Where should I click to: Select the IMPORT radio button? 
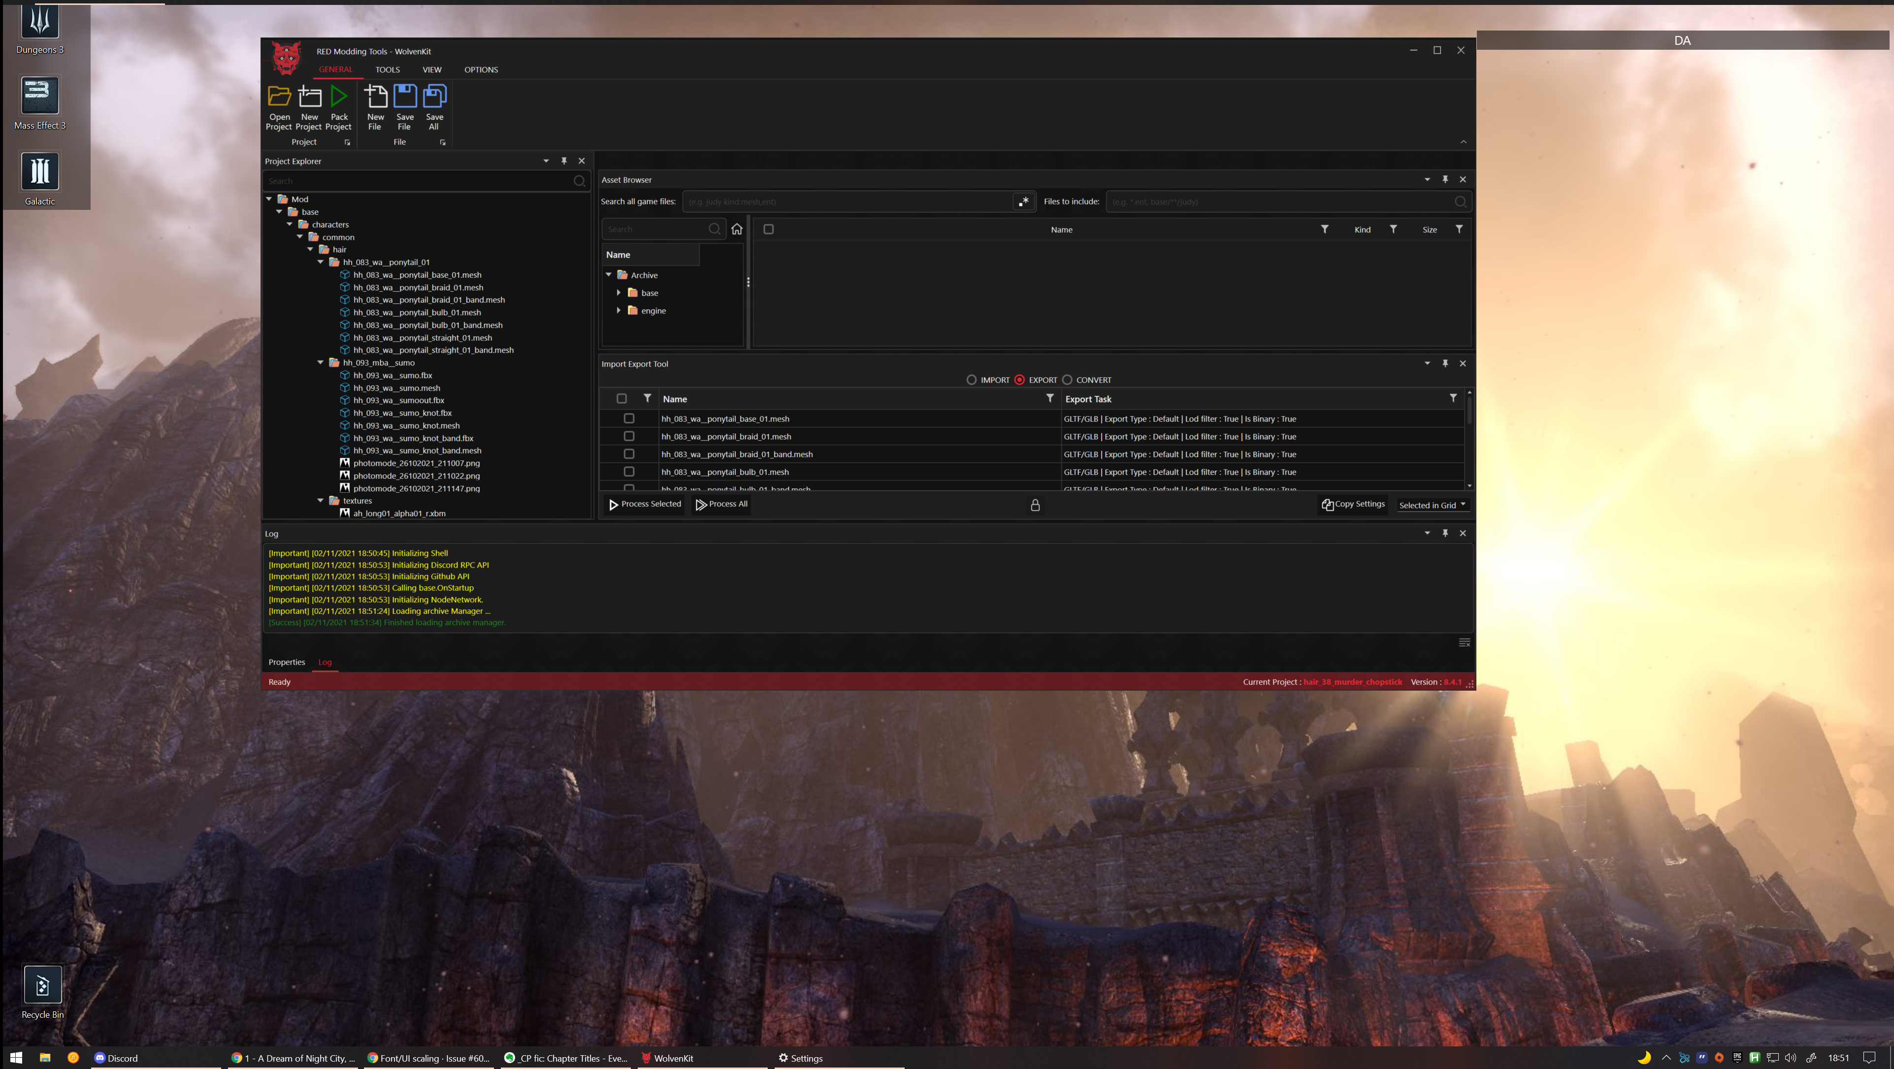(971, 380)
